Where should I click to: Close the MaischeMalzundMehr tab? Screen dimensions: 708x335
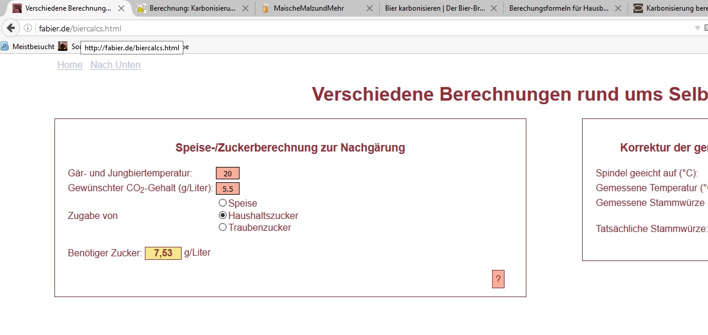pyautogui.click(x=369, y=8)
